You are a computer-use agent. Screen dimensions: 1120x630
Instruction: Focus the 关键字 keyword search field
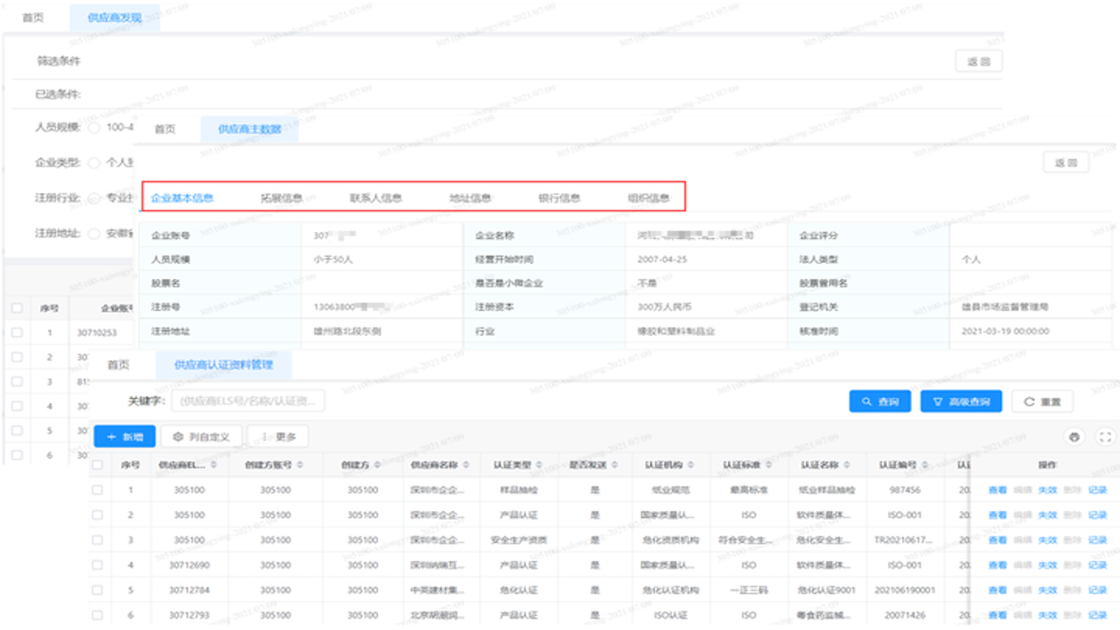[x=249, y=402]
